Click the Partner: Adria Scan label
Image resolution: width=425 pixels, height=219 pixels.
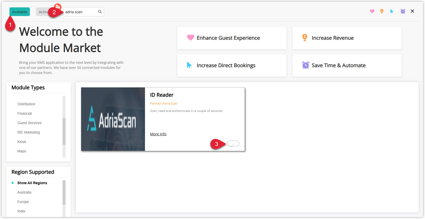pyautogui.click(x=164, y=104)
